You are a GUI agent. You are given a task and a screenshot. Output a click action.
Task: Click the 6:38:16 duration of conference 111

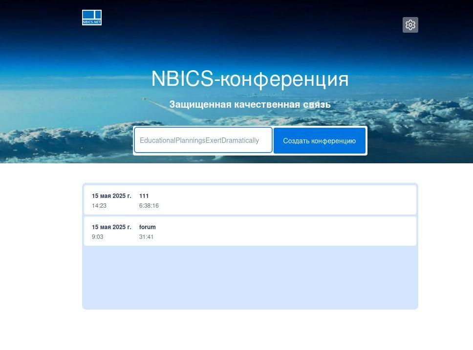149,206
